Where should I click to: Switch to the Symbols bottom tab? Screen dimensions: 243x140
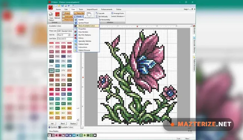point(53,127)
